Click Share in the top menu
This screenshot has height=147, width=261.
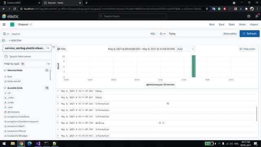[x=242, y=24]
